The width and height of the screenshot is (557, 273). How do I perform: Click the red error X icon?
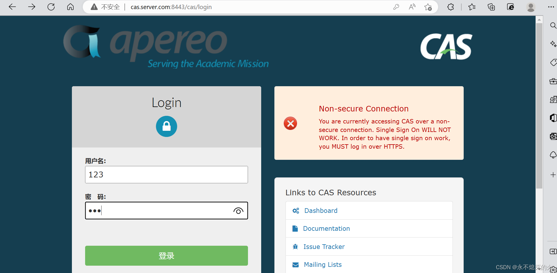[x=290, y=123]
